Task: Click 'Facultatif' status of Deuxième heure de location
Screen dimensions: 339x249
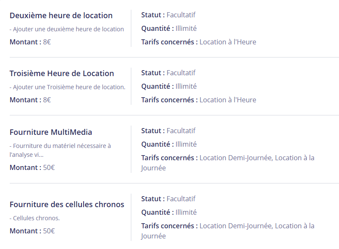Action: [x=181, y=15]
